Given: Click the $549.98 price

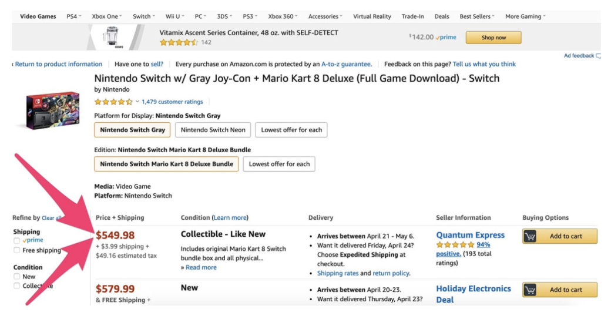Looking at the screenshot, I should tap(115, 235).
